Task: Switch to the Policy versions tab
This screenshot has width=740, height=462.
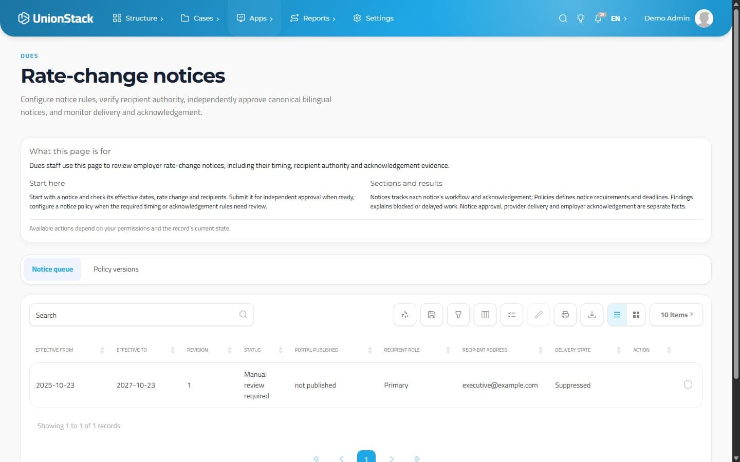Action: [x=116, y=269]
